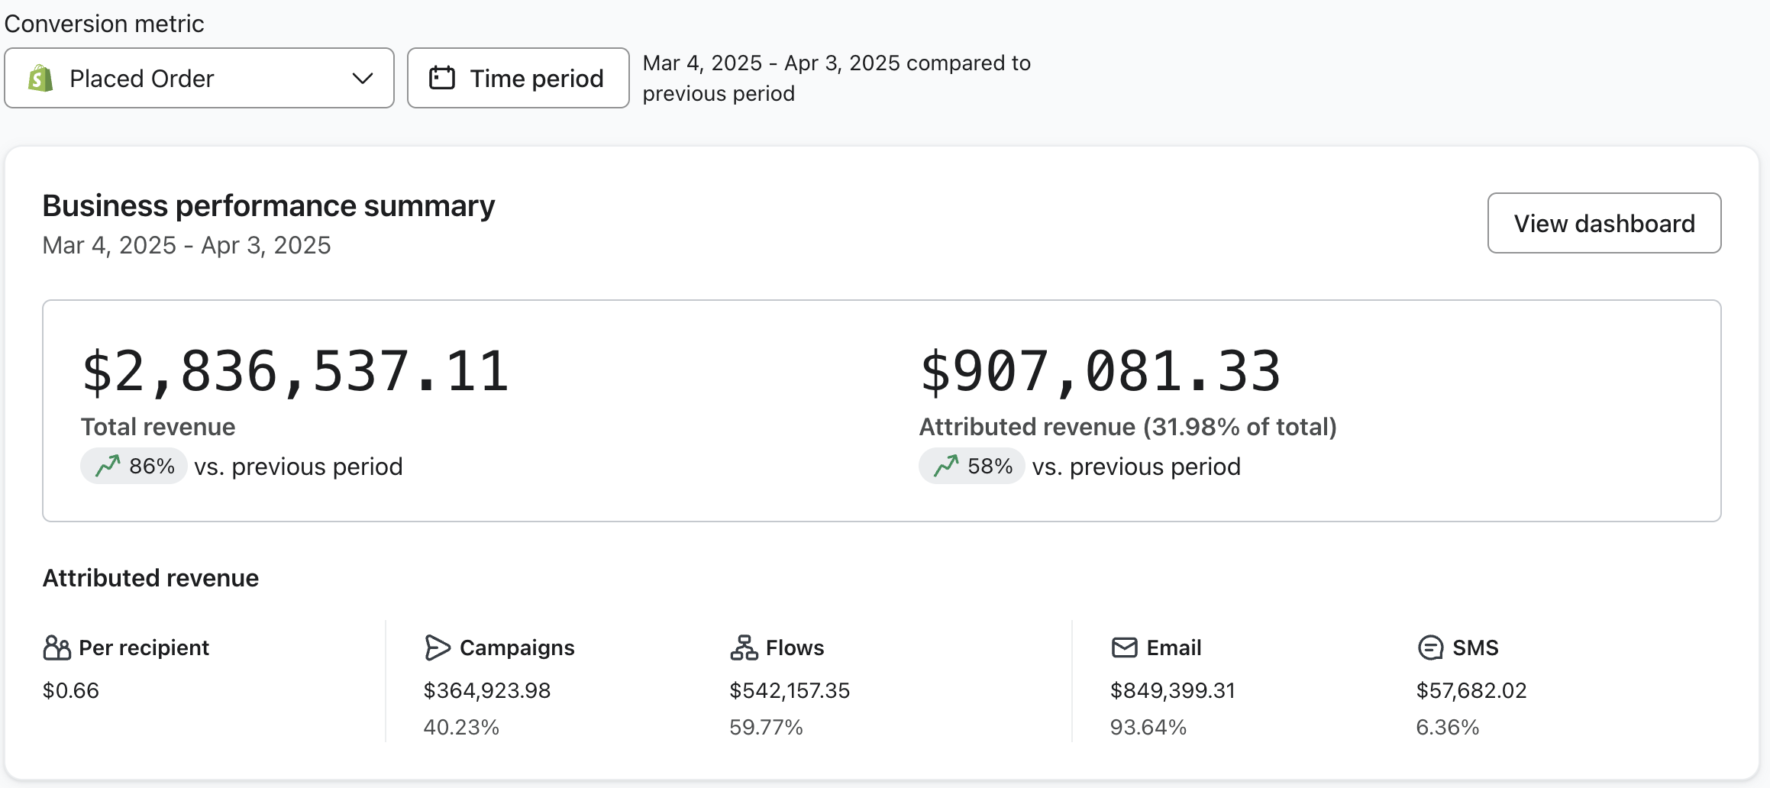The image size is (1770, 788).
Task: Click the upward trend arrow icon beside 58%
Action: click(x=946, y=466)
